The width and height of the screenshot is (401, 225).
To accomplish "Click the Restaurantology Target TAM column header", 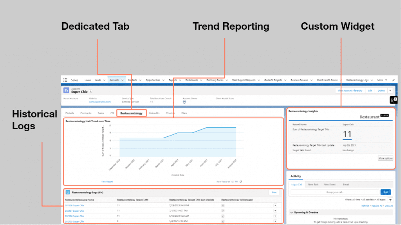I will click(x=132, y=200).
